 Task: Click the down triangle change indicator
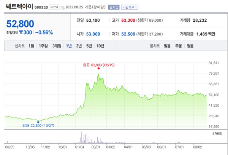21,32
